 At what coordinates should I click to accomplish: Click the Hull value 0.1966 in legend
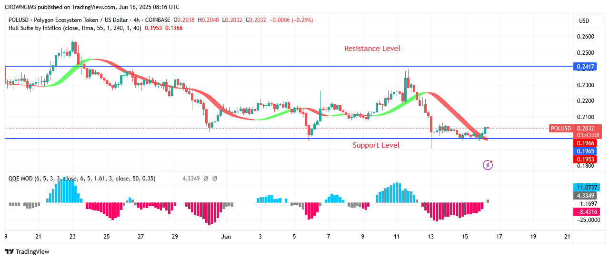coord(175,28)
